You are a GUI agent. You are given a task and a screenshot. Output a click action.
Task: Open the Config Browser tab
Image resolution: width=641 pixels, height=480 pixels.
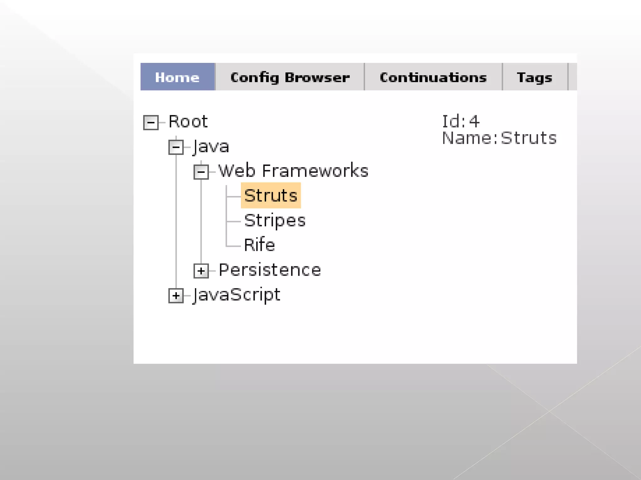(290, 77)
